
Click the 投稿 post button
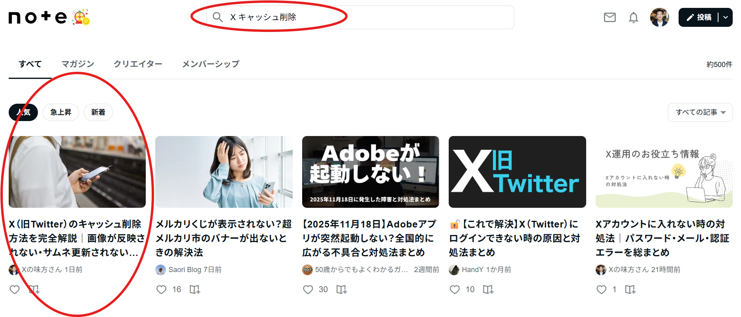(699, 17)
